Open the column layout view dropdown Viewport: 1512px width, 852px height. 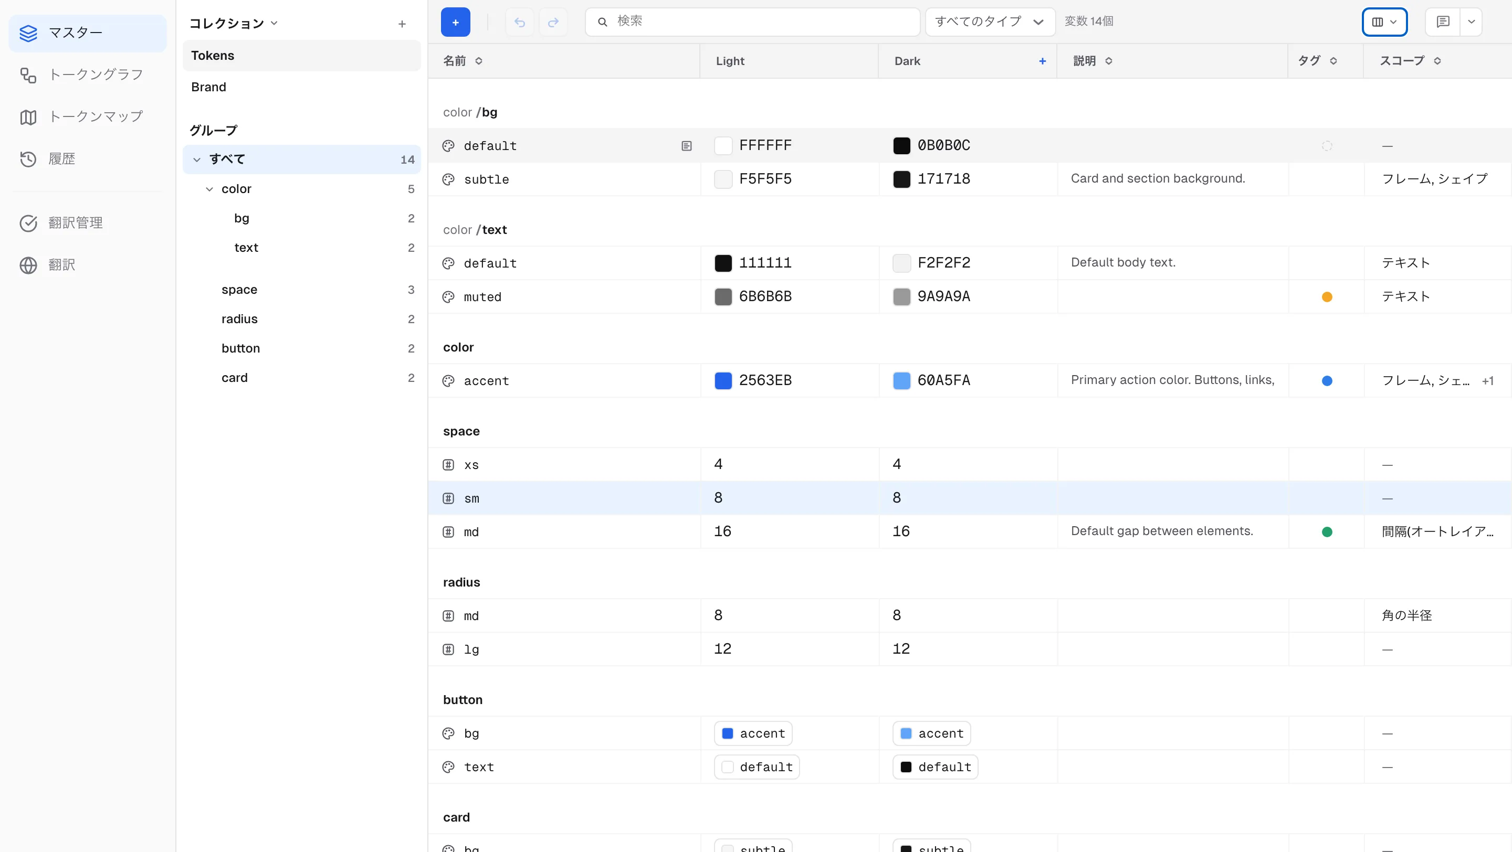[1384, 22]
